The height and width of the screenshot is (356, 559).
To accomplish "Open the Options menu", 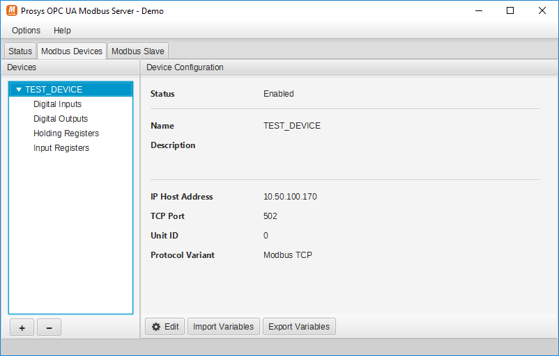I will coord(26,31).
